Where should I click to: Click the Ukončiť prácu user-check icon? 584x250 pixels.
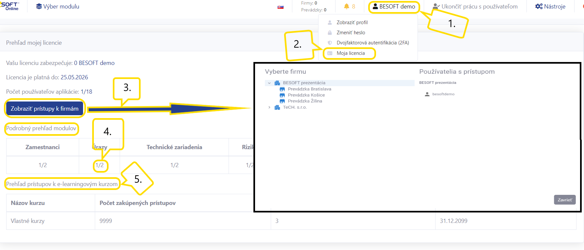click(436, 7)
